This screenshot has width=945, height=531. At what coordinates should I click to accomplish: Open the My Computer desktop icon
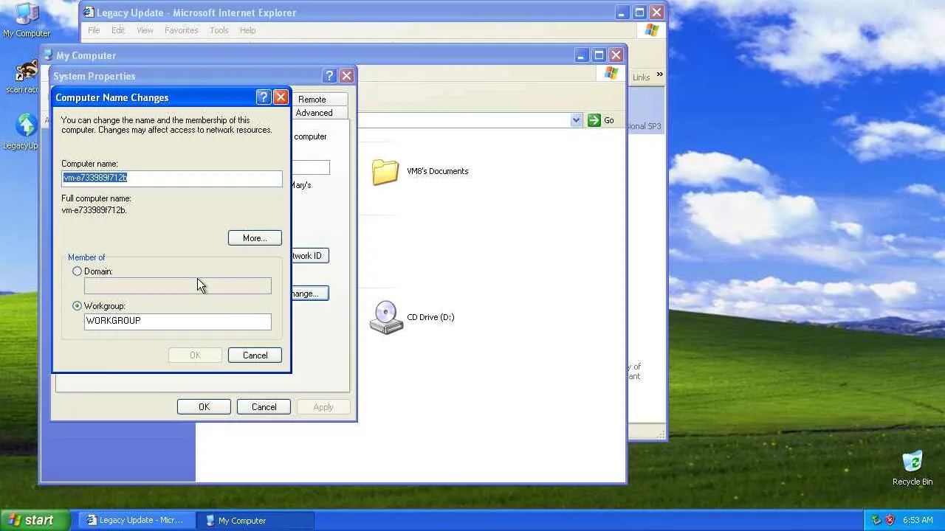tap(27, 20)
